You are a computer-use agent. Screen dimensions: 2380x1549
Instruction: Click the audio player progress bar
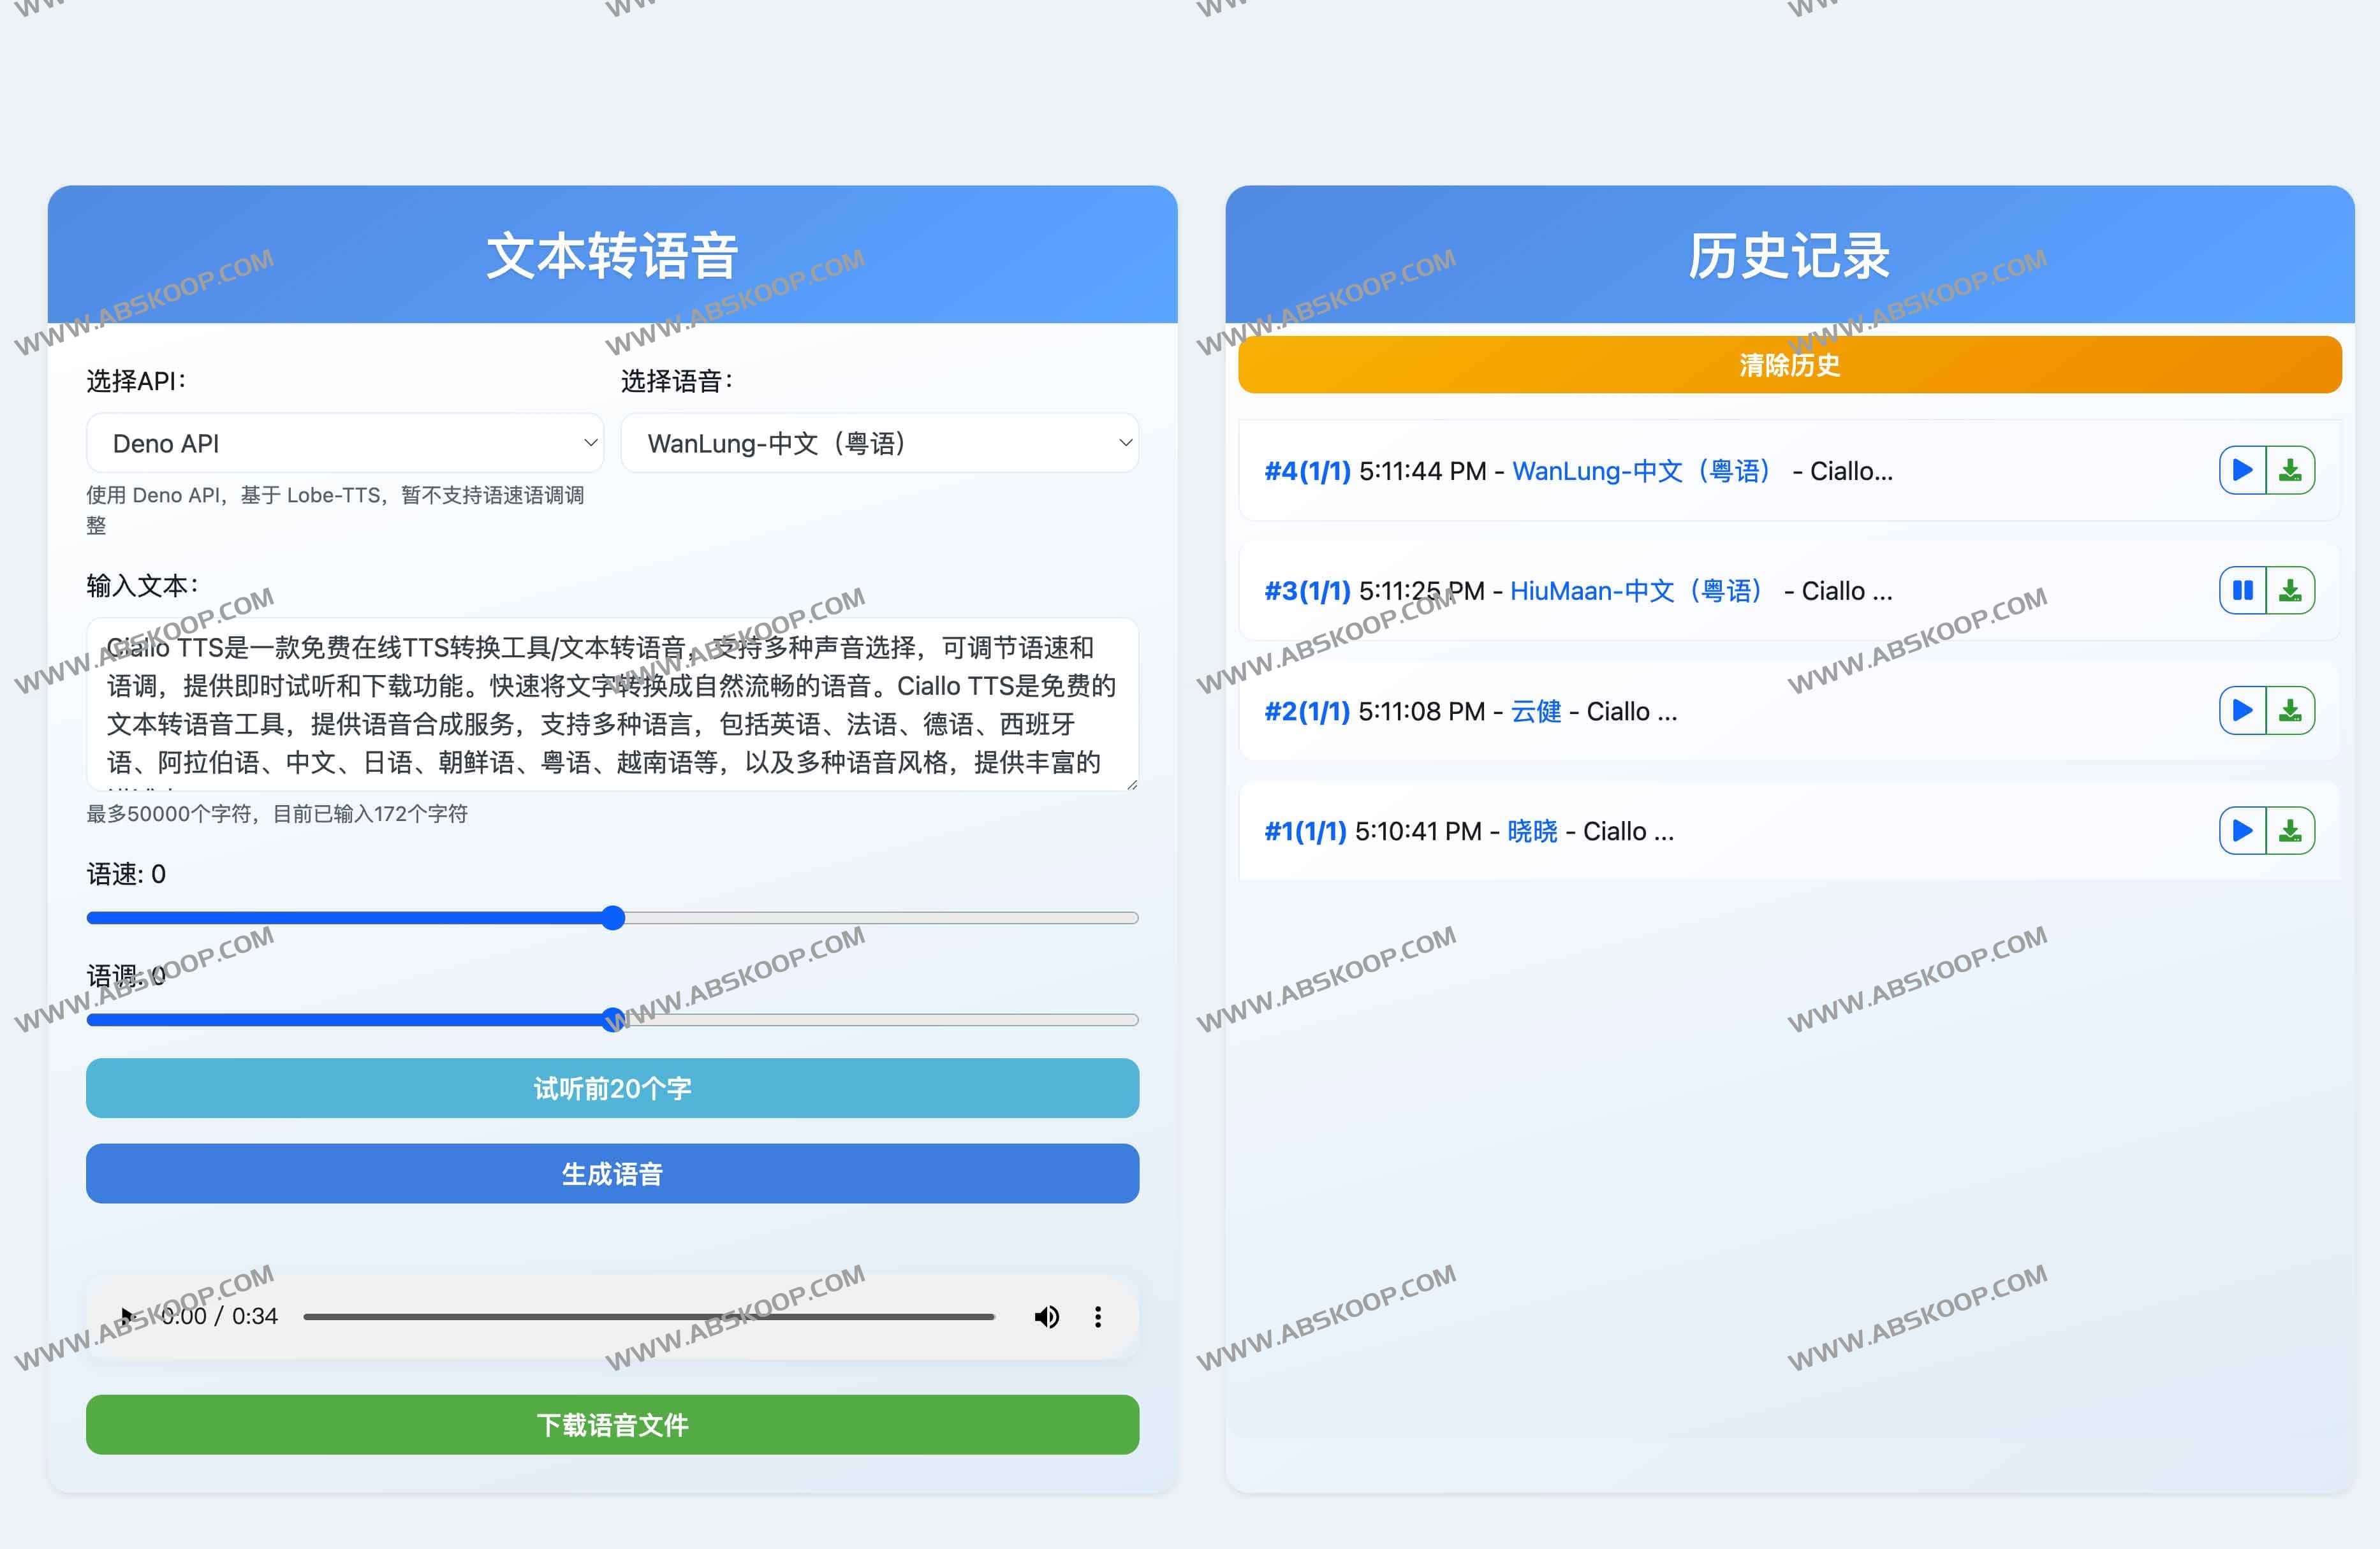tap(648, 1316)
